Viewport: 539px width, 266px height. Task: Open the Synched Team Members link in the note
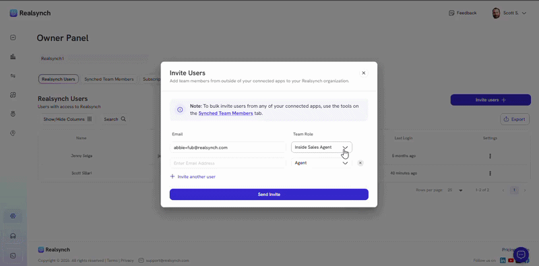coord(226,113)
